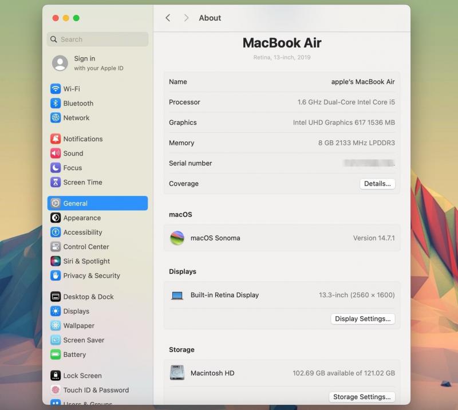The height and width of the screenshot is (410, 458).
Task: Select the Focus moon icon
Action: point(56,168)
